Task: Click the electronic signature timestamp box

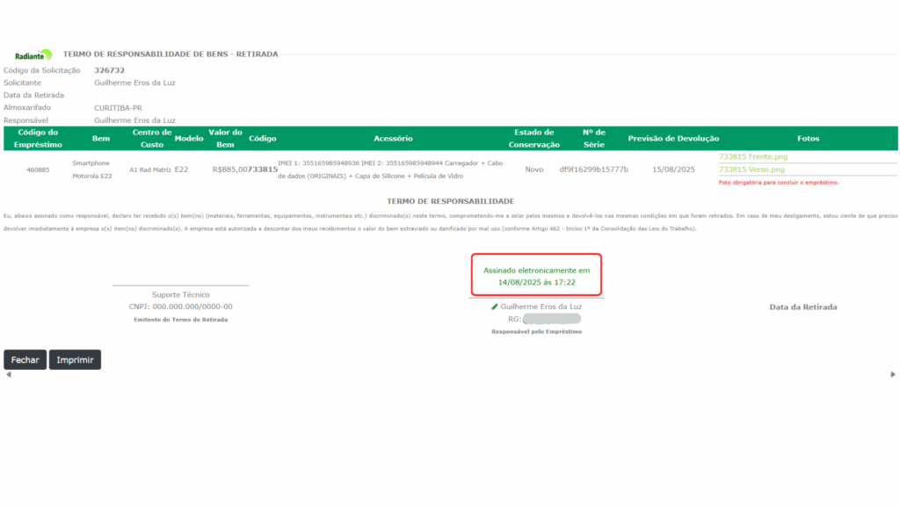Action: click(x=536, y=276)
